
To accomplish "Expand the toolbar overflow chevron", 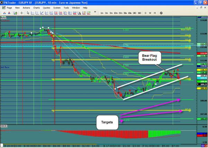I will (95, 13).
